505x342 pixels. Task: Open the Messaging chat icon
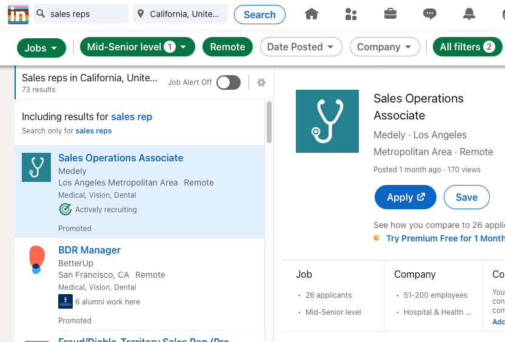(x=430, y=14)
